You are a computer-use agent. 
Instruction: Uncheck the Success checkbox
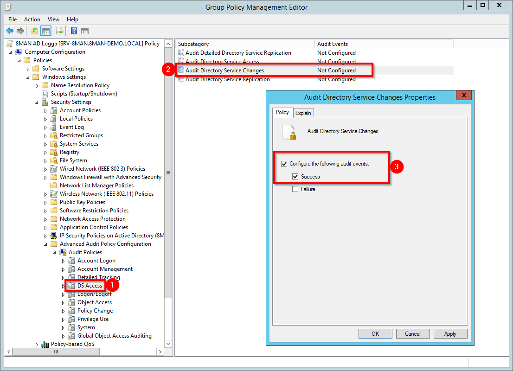295,177
